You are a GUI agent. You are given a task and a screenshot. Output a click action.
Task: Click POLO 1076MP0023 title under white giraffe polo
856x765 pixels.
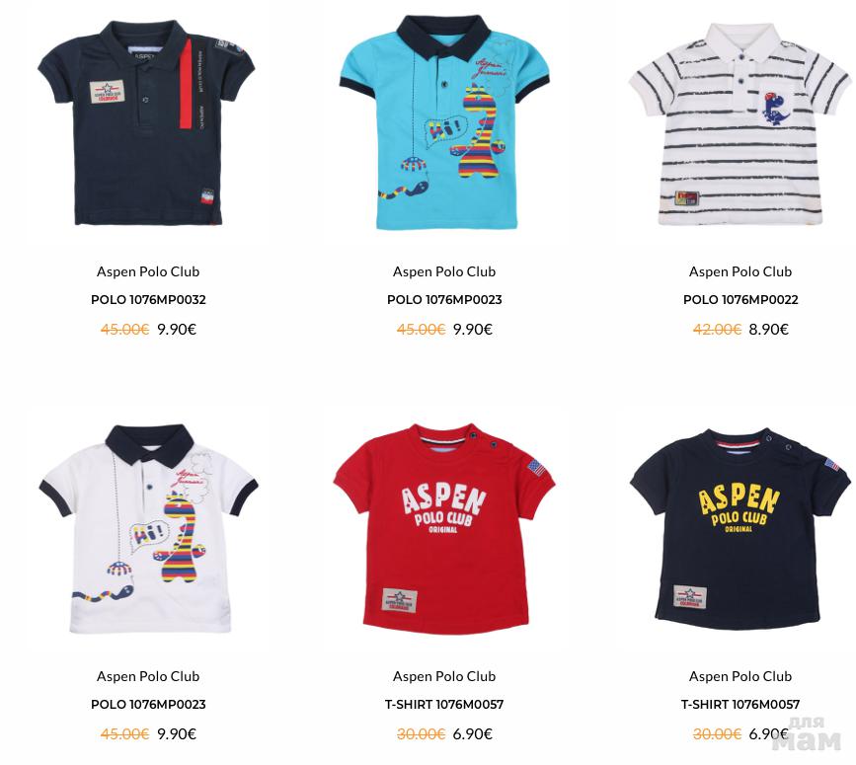coord(148,705)
